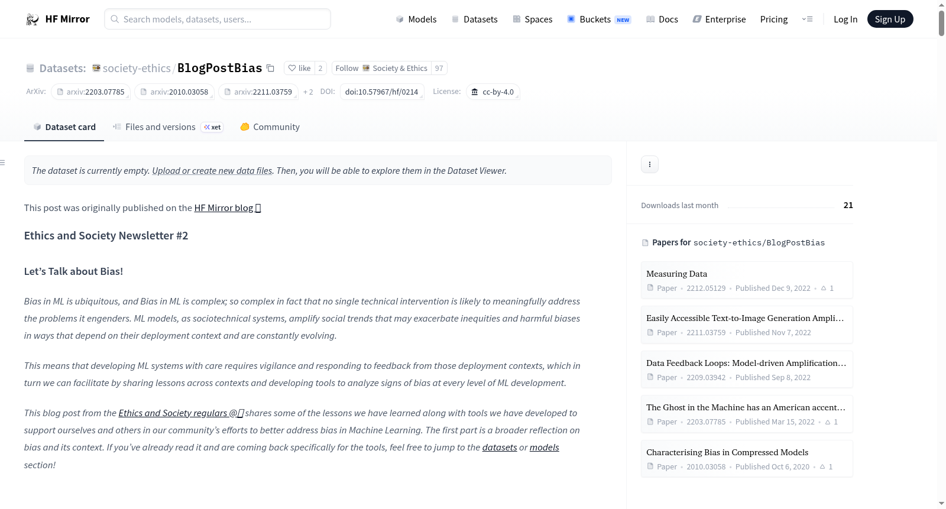Viewport: 946px width, 509px height.
Task: Open Easily Accessible Text-to-Image Generation paper
Action: (x=747, y=325)
